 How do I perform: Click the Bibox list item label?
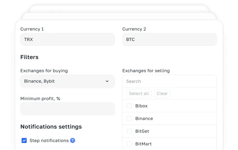(141, 106)
